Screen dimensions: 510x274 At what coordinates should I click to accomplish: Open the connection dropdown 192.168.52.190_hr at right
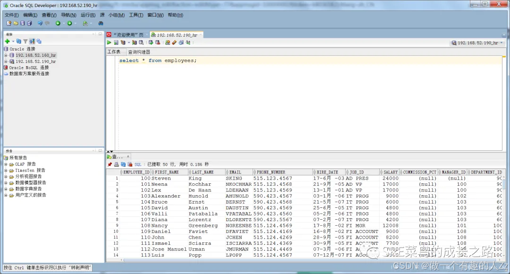[477, 43]
